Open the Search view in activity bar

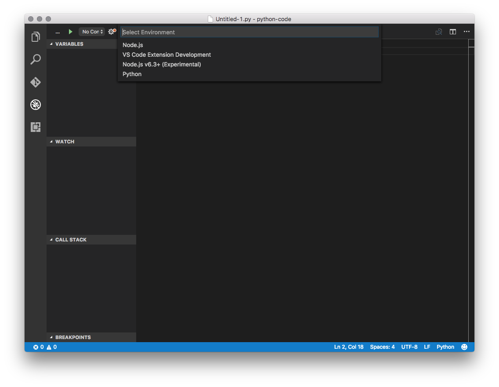pos(36,59)
